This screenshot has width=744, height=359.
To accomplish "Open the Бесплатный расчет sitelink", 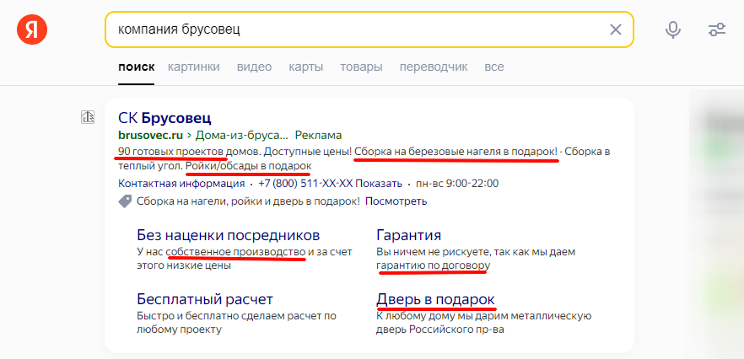I will point(205,299).
